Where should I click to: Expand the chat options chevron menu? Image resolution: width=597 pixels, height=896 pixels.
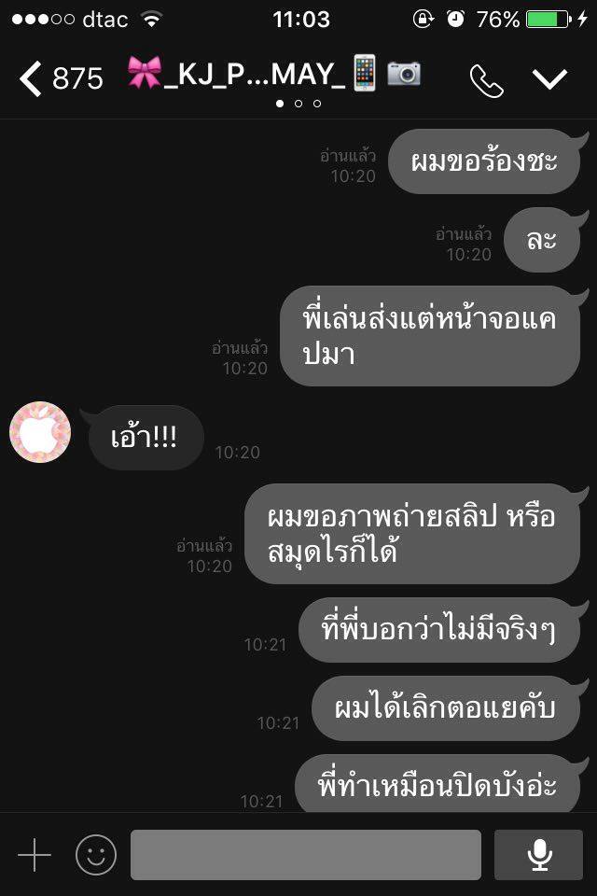click(x=549, y=78)
